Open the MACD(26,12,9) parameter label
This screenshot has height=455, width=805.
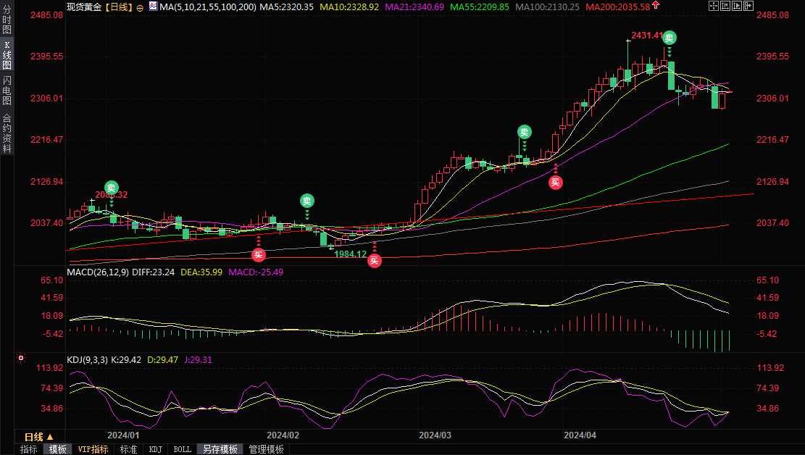pos(98,272)
